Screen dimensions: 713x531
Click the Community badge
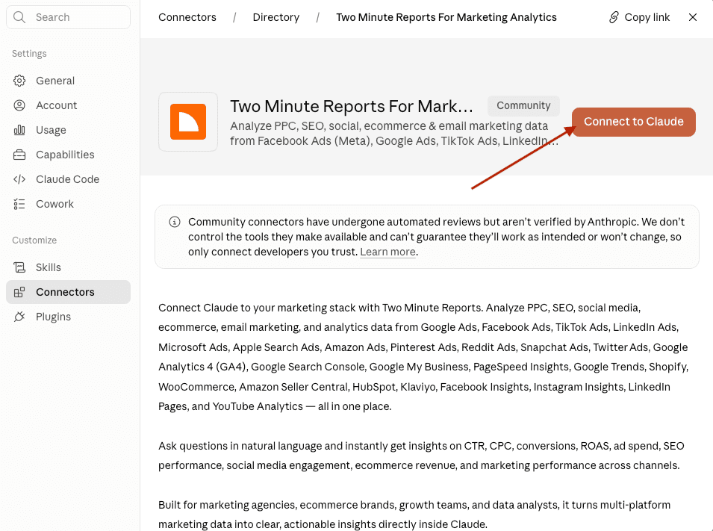pos(523,105)
